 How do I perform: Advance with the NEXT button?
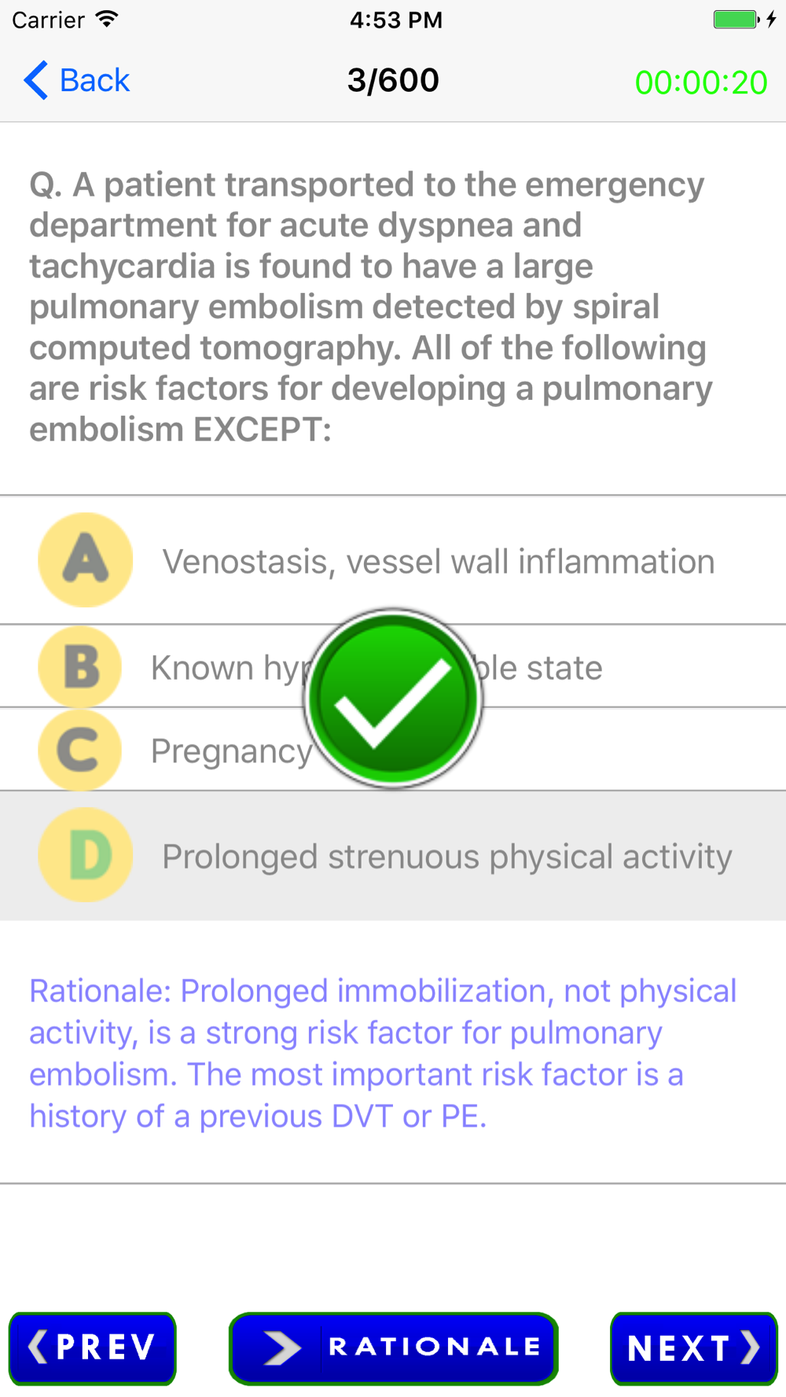(x=694, y=1348)
